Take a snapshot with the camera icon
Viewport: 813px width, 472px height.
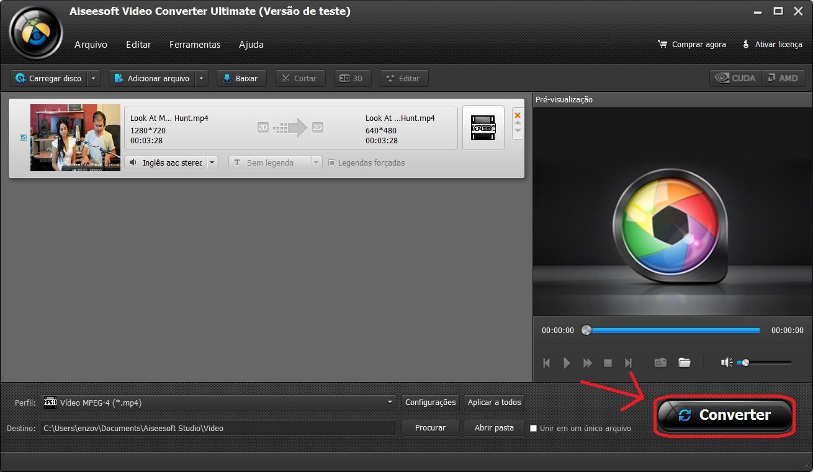click(660, 363)
